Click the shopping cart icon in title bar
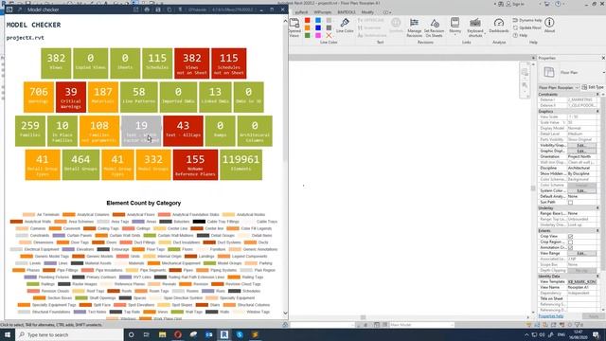 546,4
